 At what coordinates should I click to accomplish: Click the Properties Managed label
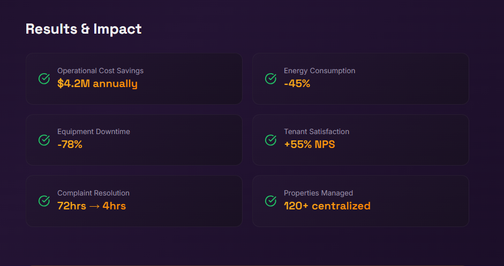(x=318, y=193)
